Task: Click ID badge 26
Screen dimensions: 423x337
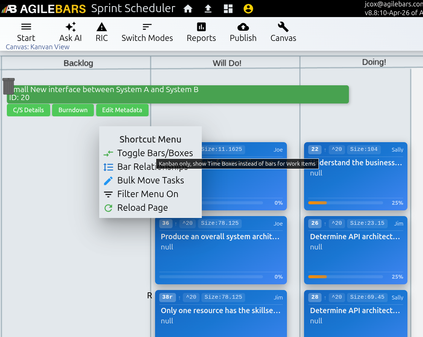Action: (x=315, y=223)
